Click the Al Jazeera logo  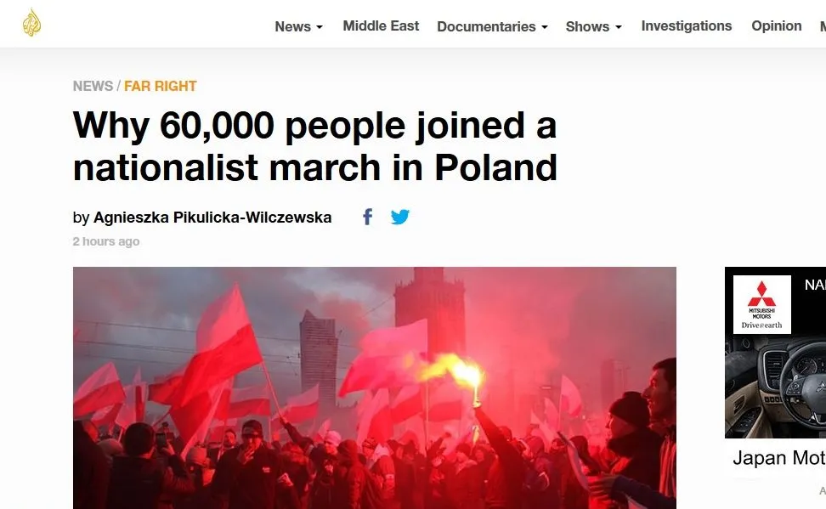[31, 23]
